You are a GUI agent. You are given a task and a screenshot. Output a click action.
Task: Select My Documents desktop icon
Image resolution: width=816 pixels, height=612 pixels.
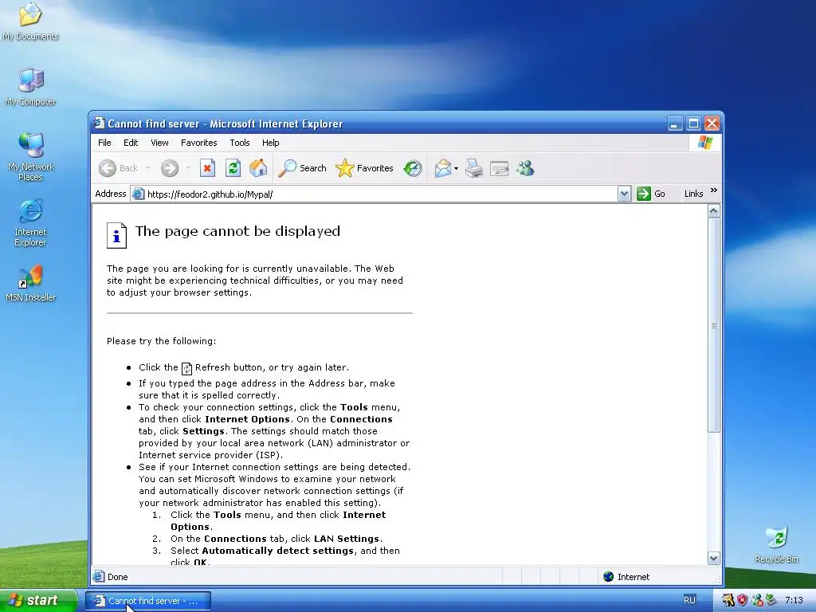click(x=31, y=21)
